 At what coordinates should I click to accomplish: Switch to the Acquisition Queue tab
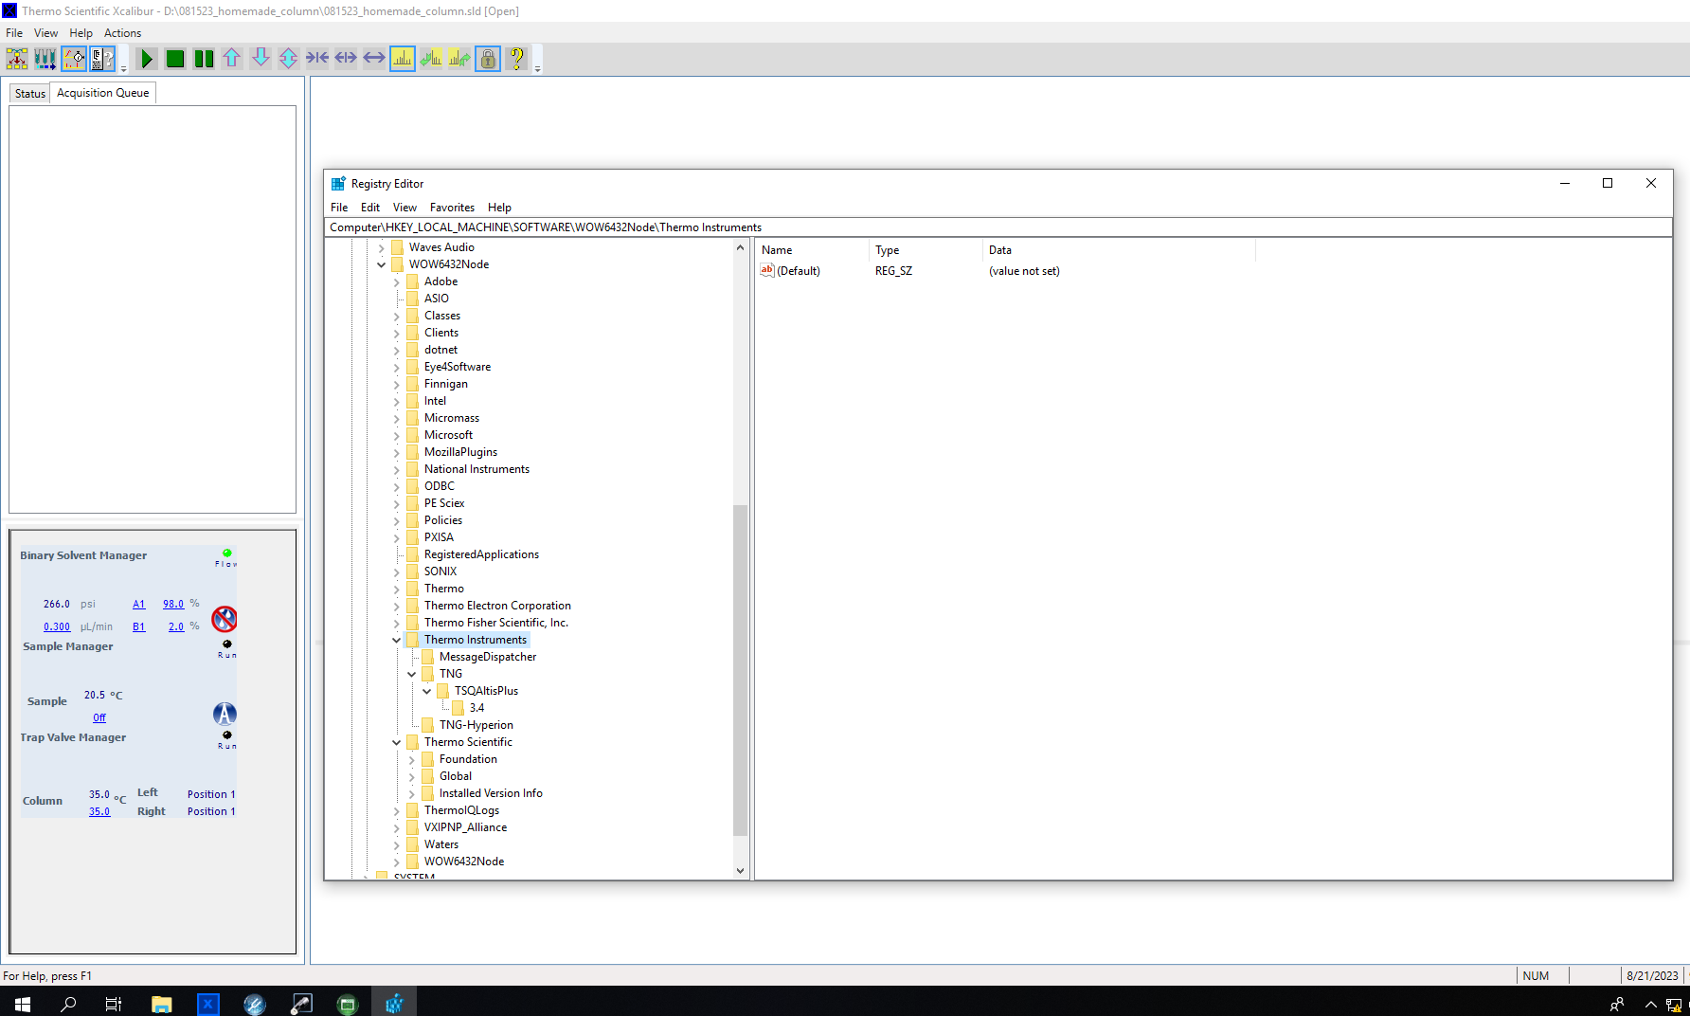(102, 93)
